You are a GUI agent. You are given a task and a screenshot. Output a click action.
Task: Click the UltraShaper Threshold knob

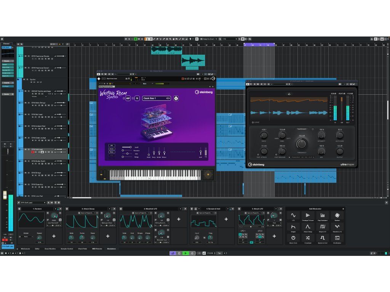(302, 143)
